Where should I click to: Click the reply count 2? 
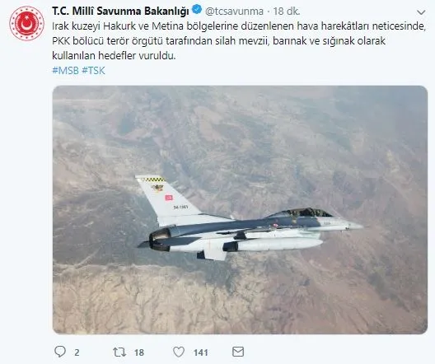tap(77, 352)
